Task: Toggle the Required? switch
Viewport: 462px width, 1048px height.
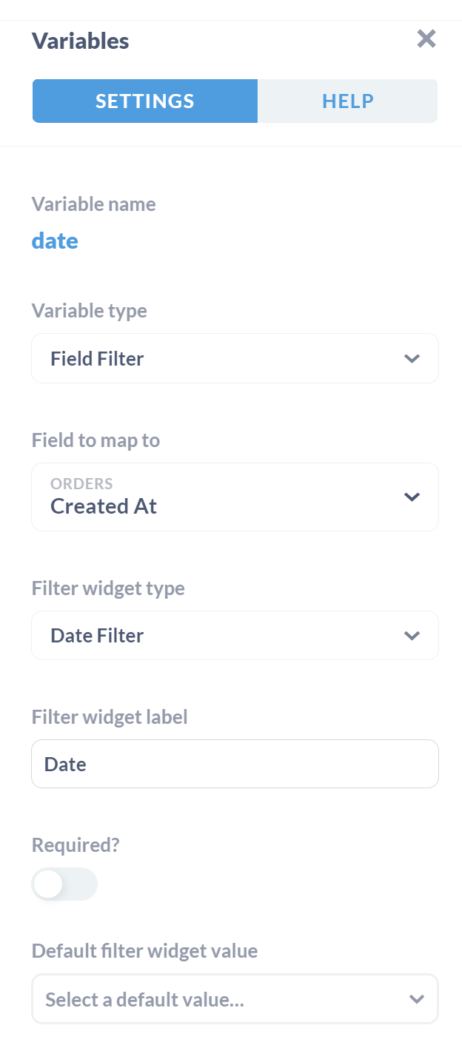Action: click(x=64, y=884)
